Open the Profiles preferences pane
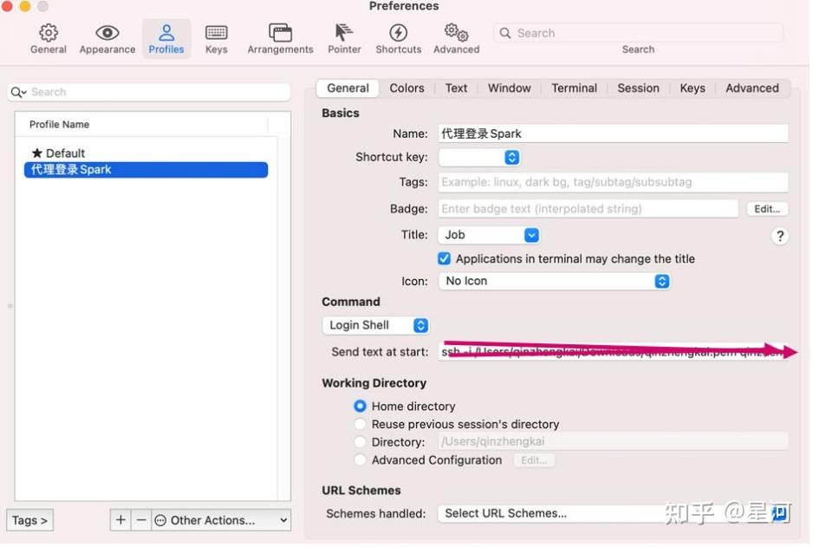Viewport: 813px width, 547px height. pos(166,38)
